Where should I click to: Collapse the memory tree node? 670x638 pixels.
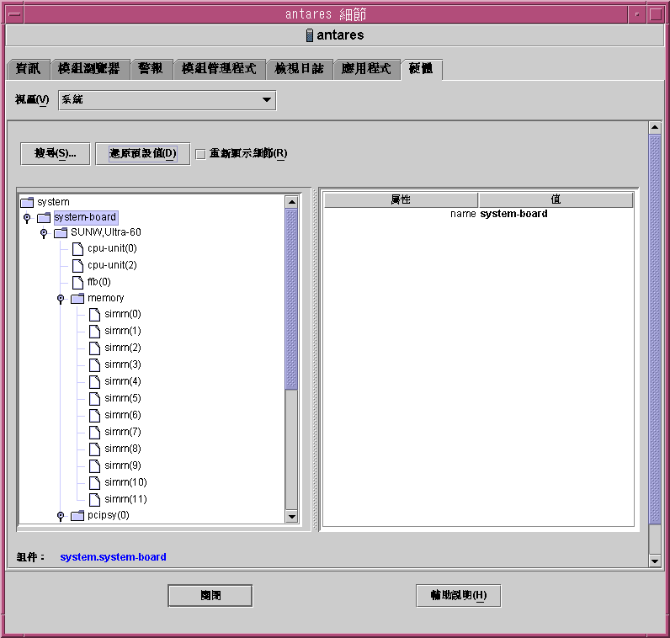61,299
